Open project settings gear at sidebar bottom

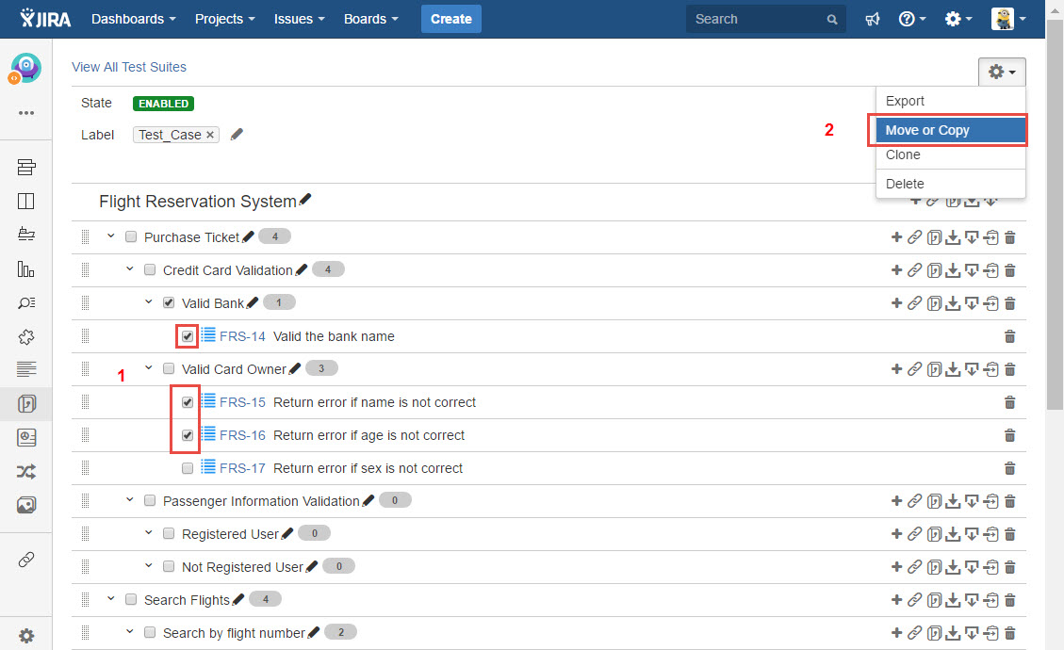(x=26, y=636)
